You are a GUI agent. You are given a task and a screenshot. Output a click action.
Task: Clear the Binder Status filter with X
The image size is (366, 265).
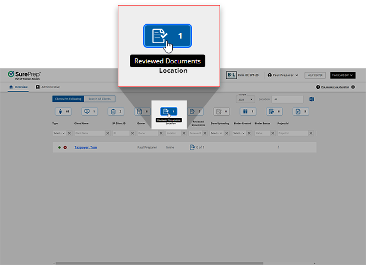pyautogui.click(x=272, y=133)
